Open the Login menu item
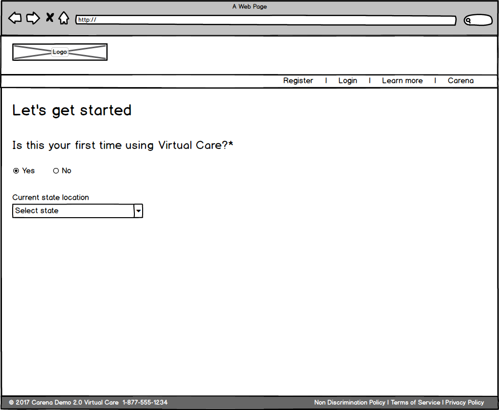The height and width of the screenshot is (410, 499). (348, 80)
